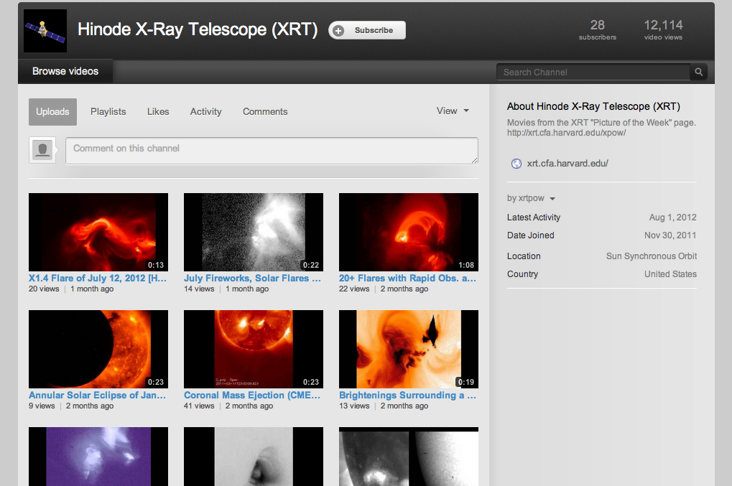The height and width of the screenshot is (486, 732).
Task: Click the search magnifier icon
Action: click(x=698, y=72)
